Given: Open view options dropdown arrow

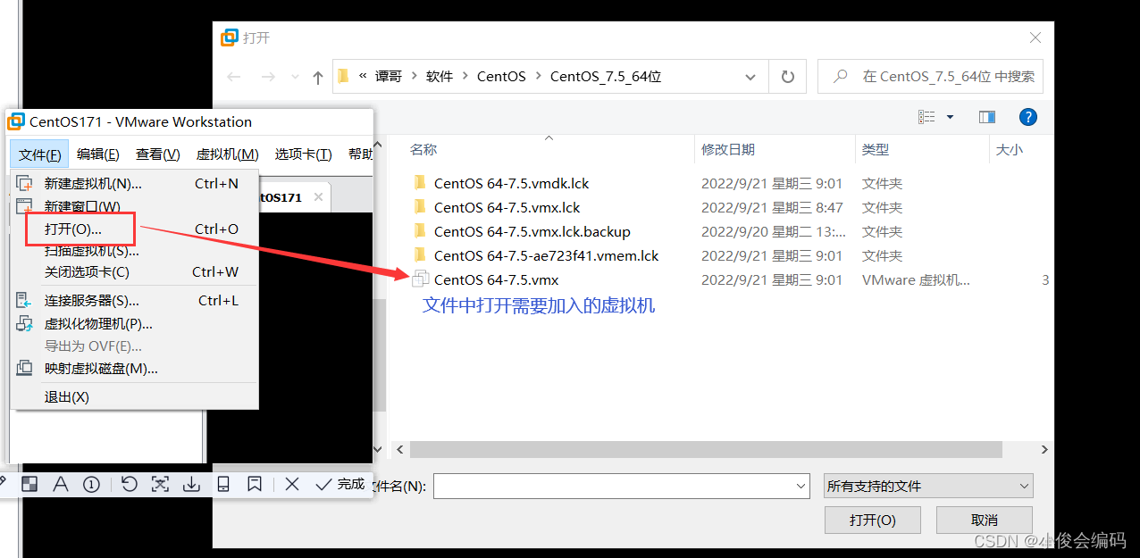Looking at the screenshot, I should 950,117.
